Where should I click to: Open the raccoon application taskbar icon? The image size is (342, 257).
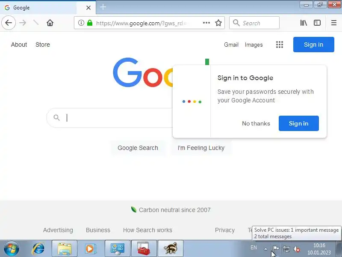(171, 249)
